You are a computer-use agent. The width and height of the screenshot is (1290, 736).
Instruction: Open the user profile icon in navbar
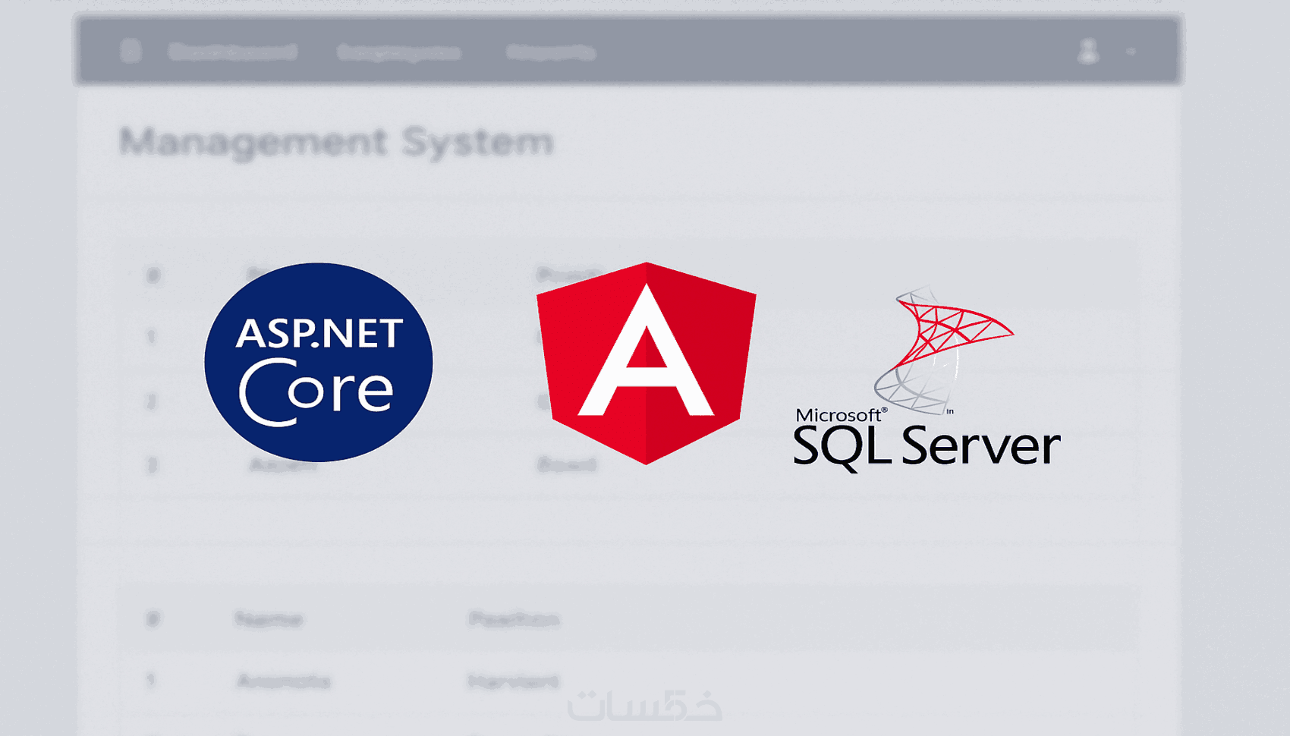[1088, 52]
